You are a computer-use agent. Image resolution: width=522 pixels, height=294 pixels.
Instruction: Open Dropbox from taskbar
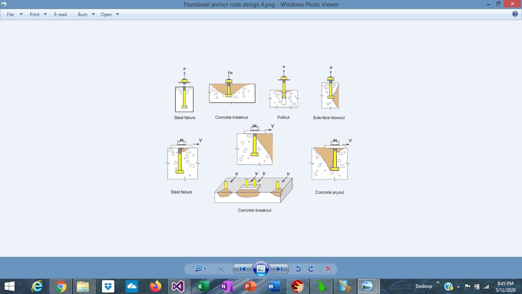[x=108, y=286]
